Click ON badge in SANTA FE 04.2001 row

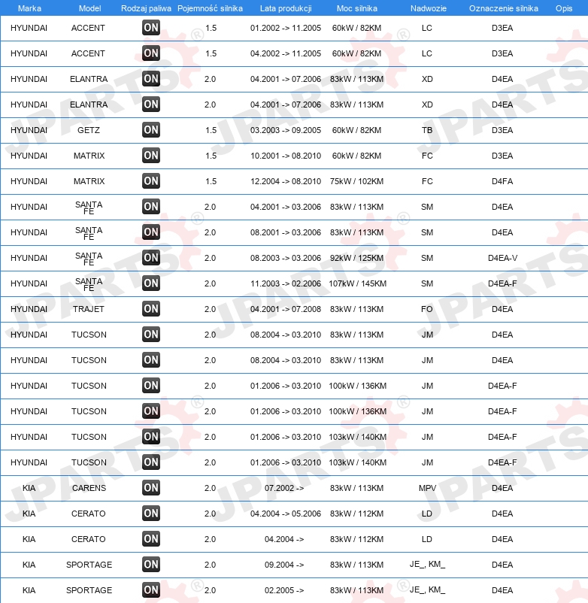click(x=150, y=207)
